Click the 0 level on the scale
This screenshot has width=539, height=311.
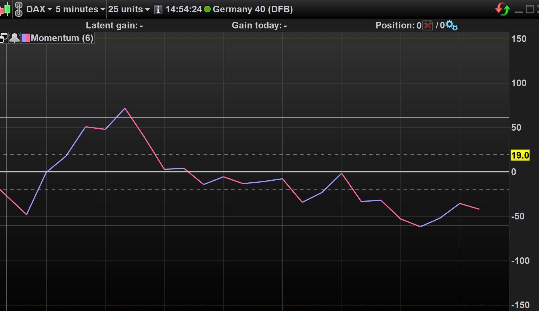[513, 172]
